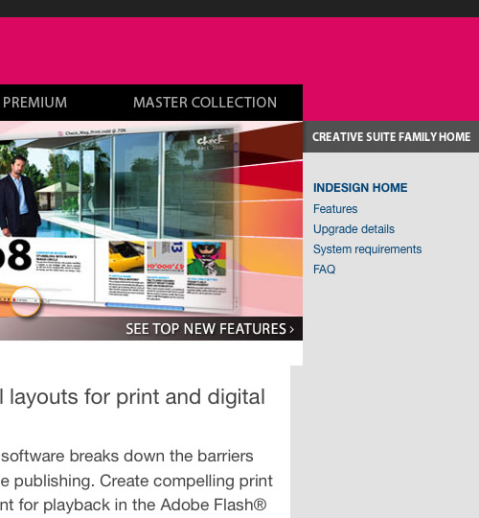Screen dimensions: 479x518
Task: Click See Top New Features banner link
Action: (x=210, y=329)
